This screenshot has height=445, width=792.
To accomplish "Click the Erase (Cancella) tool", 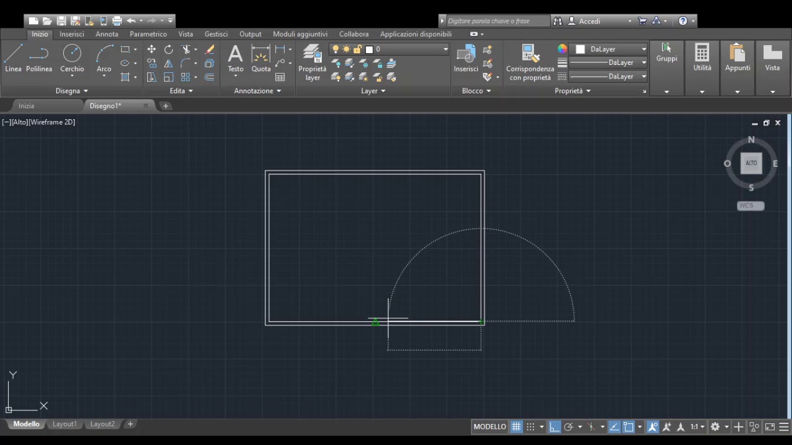I will tap(210, 49).
